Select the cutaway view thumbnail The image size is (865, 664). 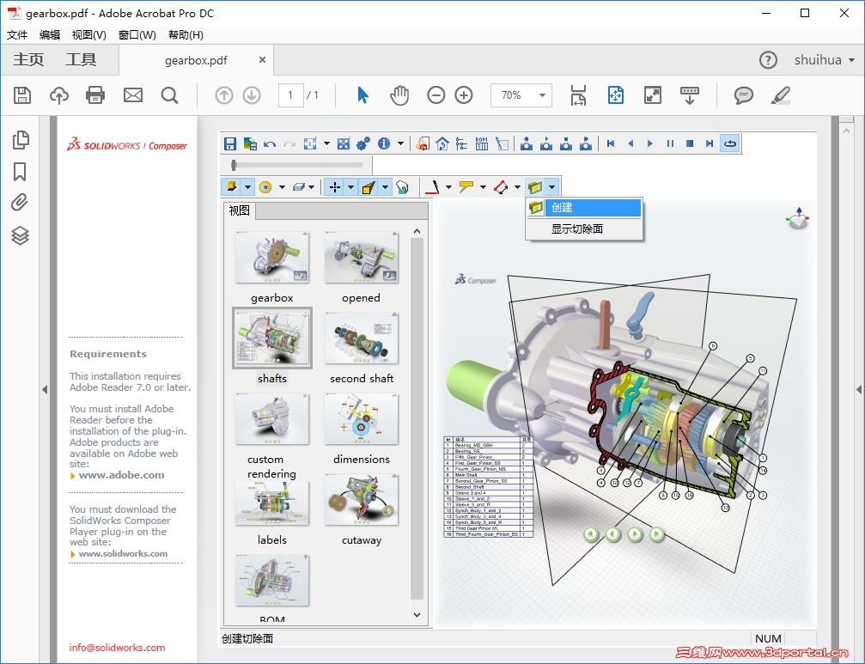[362, 500]
